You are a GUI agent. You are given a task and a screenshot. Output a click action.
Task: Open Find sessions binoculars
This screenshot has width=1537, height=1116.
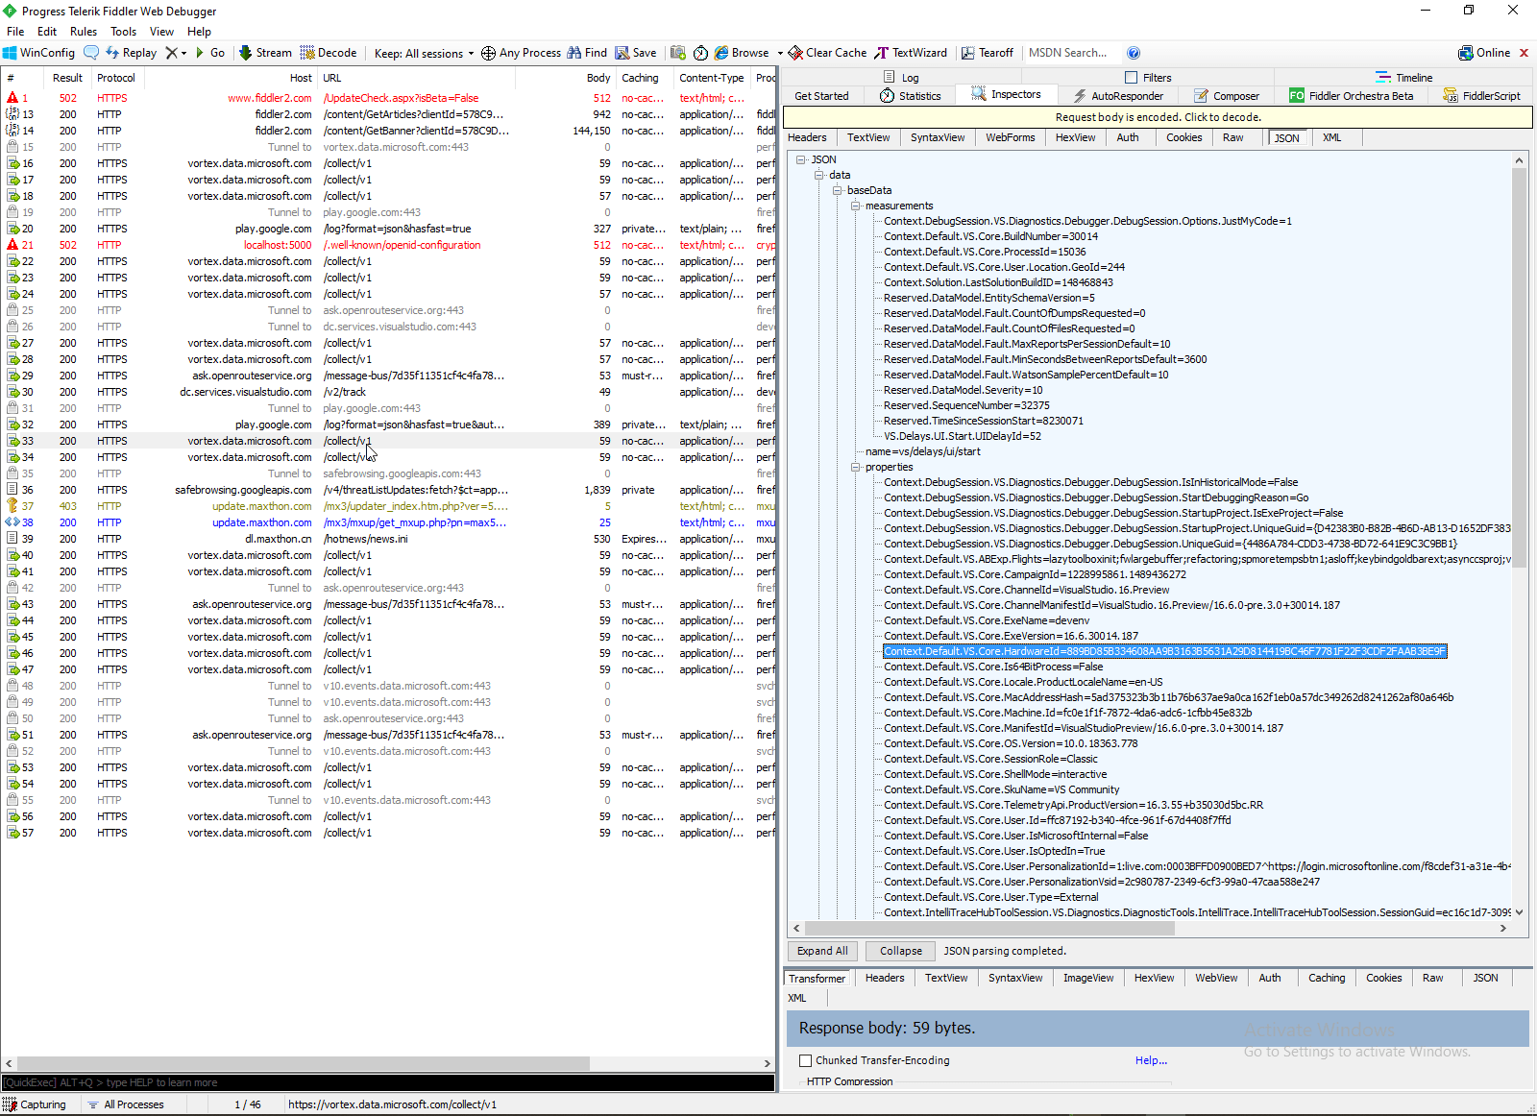pyautogui.click(x=587, y=53)
